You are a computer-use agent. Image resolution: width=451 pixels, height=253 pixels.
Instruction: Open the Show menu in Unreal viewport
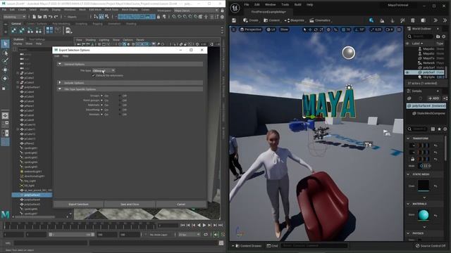tap(284, 30)
